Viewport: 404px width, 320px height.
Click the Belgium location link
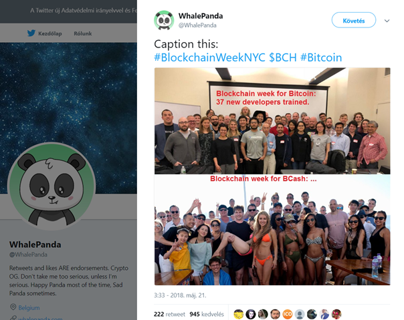click(29, 308)
